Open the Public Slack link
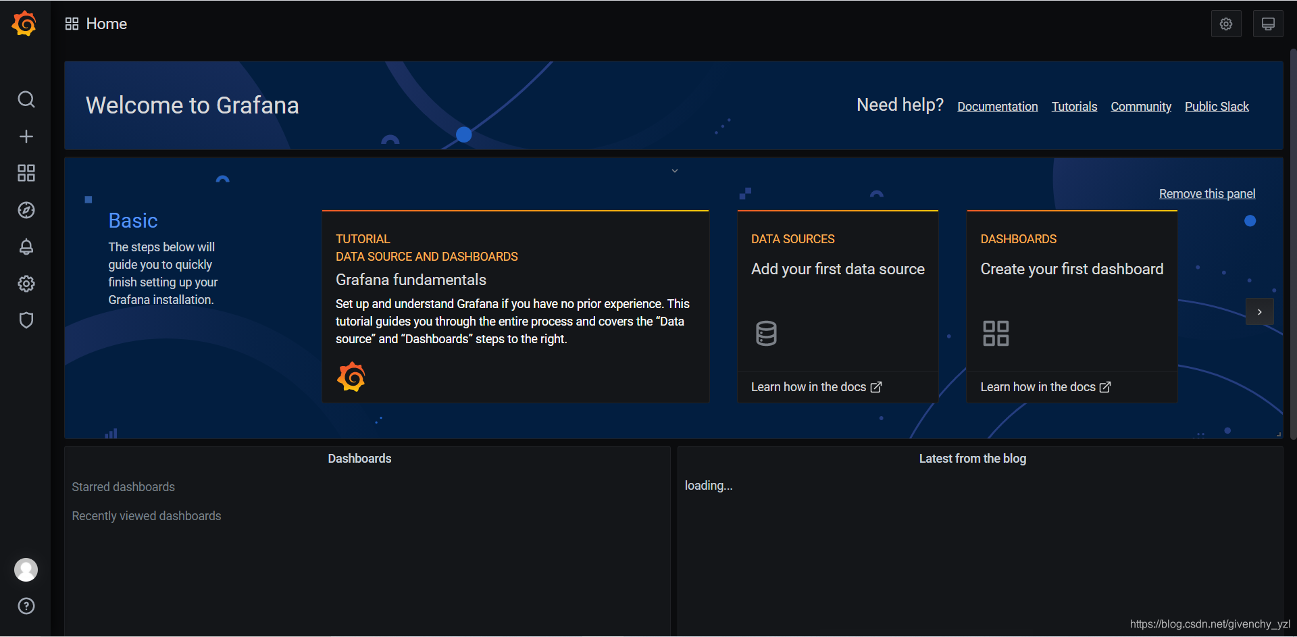The width and height of the screenshot is (1297, 637). point(1217,107)
